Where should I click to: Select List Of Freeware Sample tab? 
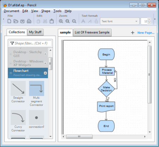pyautogui.click(x=92, y=33)
